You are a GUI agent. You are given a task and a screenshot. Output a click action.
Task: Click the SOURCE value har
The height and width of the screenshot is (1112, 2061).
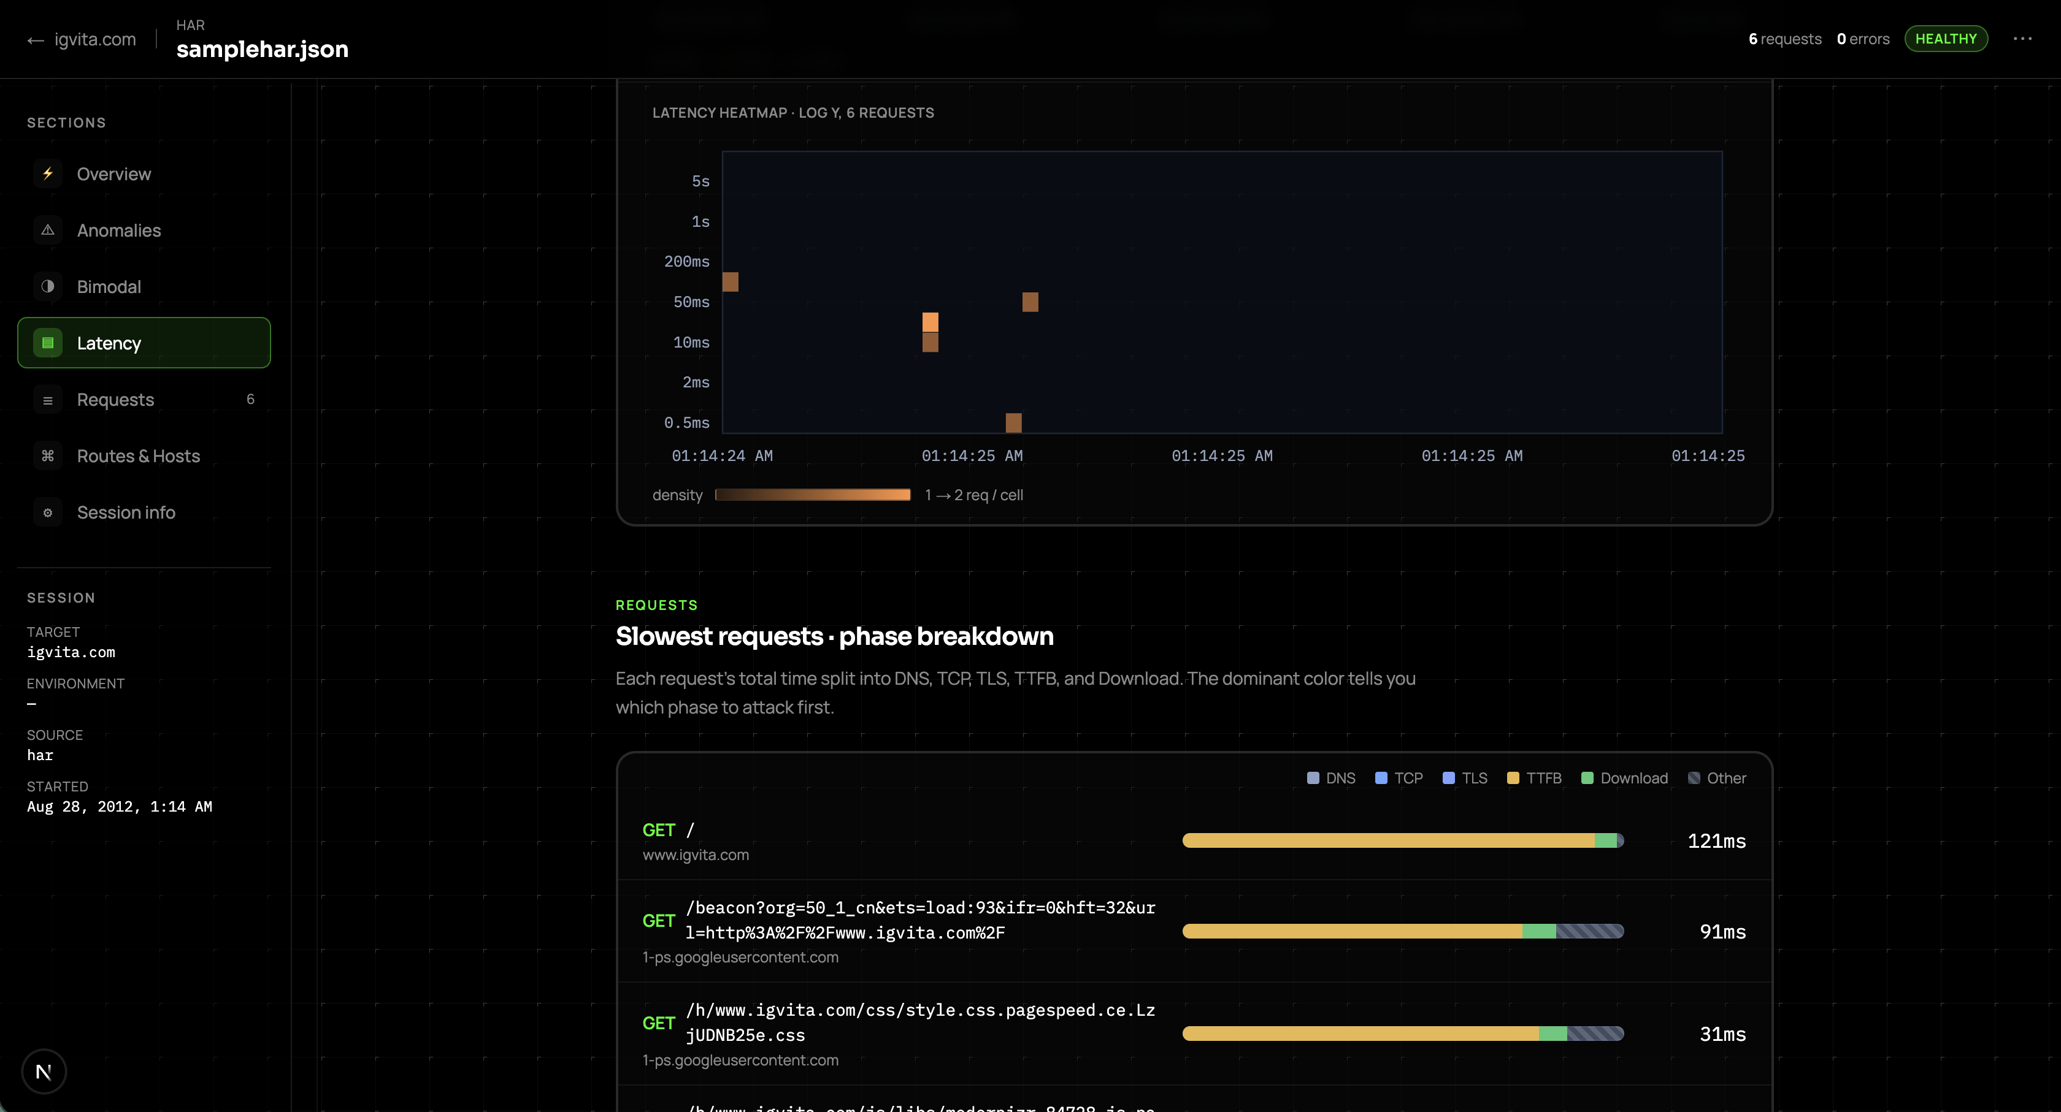pos(40,755)
